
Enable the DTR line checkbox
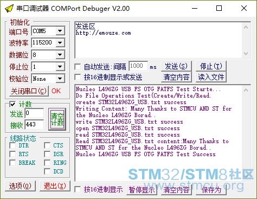click(12, 145)
